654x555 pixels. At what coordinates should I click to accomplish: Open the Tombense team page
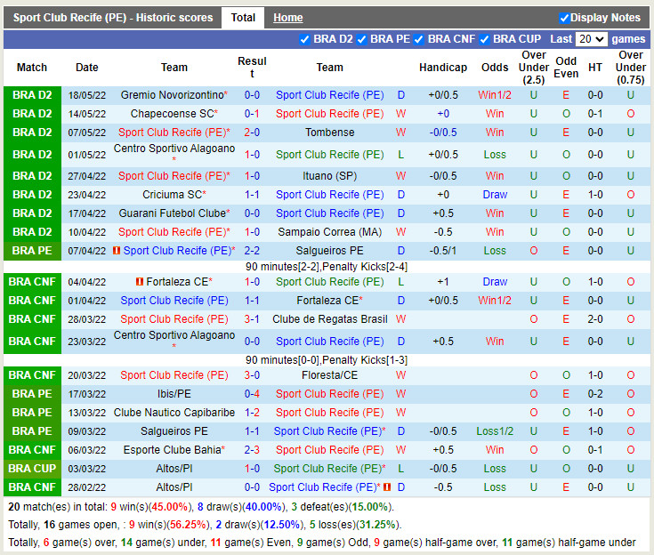[329, 133]
